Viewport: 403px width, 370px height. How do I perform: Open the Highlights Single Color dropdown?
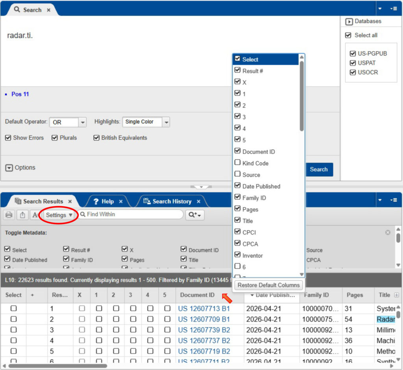click(x=166, y=122)
